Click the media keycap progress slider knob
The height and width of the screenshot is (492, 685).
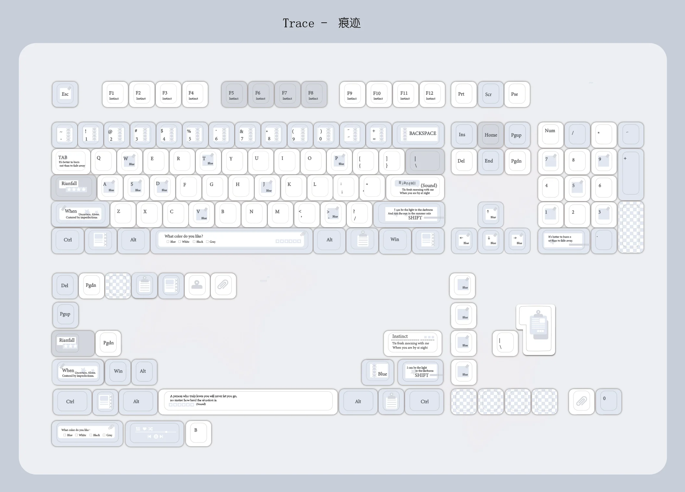[166, 432]
